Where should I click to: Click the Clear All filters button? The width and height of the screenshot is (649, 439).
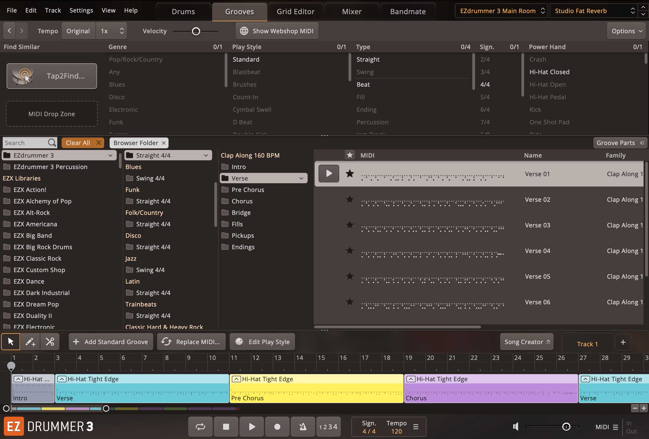[83, 143]
